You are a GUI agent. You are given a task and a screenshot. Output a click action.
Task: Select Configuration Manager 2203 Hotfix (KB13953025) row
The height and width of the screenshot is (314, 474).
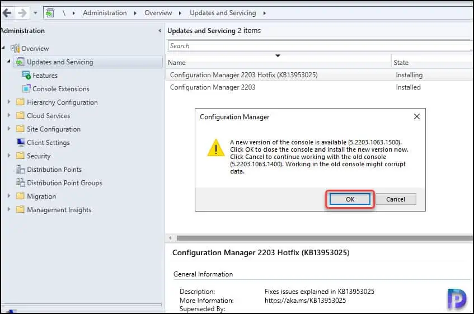coord(320,74)
